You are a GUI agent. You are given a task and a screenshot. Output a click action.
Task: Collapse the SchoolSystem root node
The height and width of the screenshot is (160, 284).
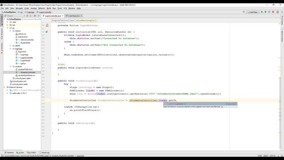(x=4, y=19)
